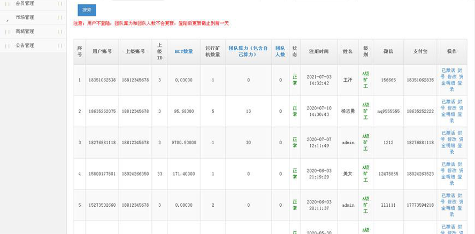Click the icon left of 商城管理
This screenshot has height=234, width=475.
[x=7, y=32]
